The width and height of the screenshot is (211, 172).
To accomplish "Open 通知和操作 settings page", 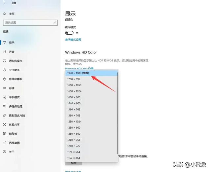I will [15, 61].
